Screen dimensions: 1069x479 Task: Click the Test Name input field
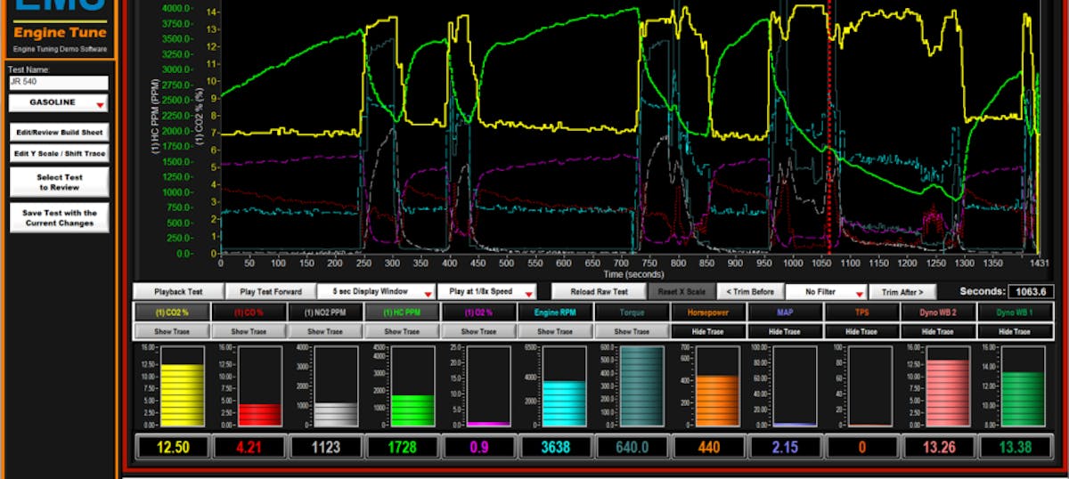[x=58, y=83]
